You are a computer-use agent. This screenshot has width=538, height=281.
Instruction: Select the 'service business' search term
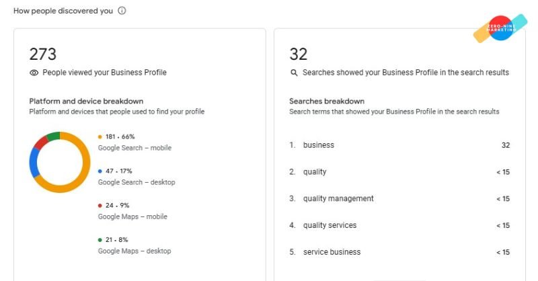point(332,252)
